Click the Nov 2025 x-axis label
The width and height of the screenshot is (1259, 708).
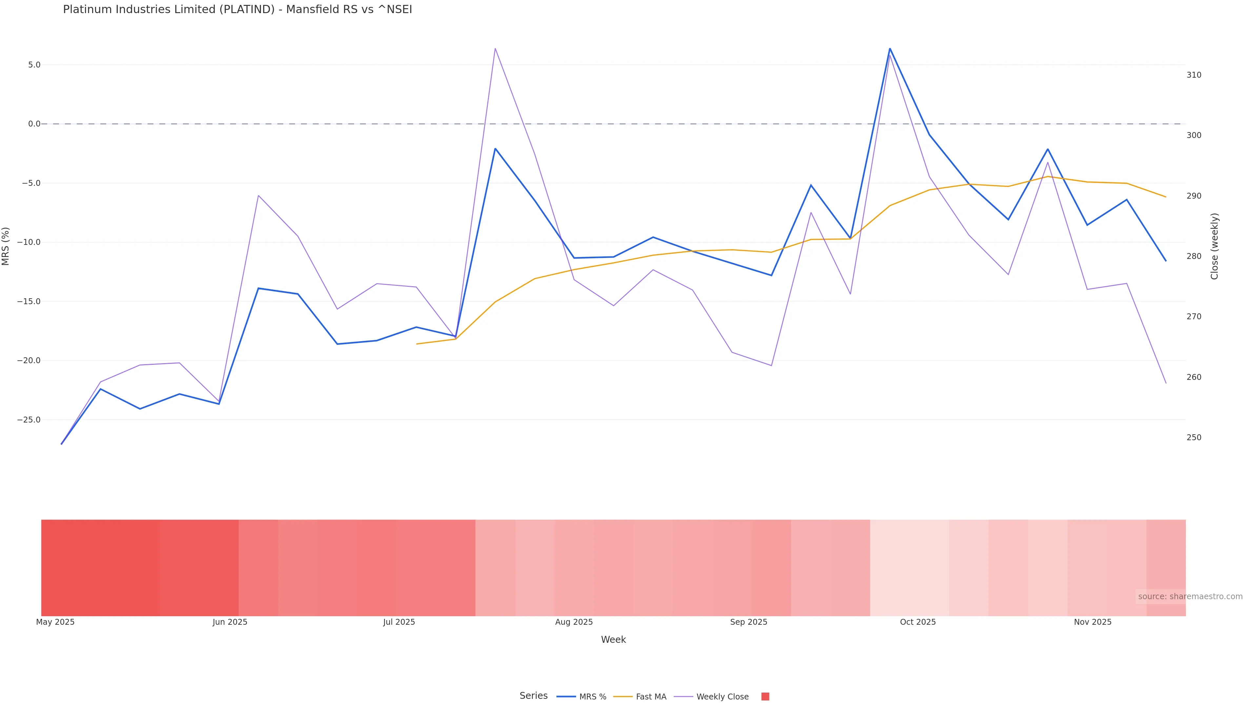(1092, 622)
